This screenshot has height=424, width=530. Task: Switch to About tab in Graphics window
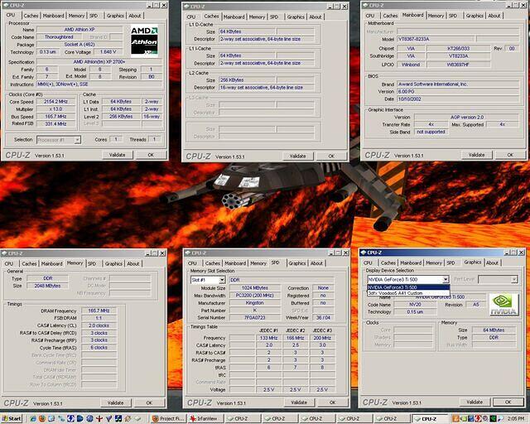pyautogui.click(x=492, y=263)
